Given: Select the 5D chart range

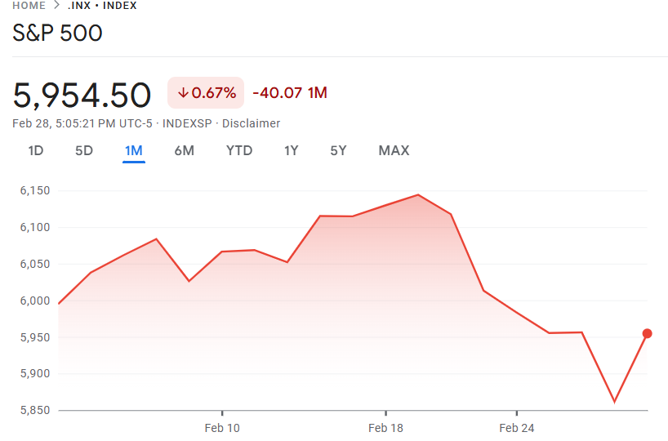Looking at the screenshot, I should 84,151.
